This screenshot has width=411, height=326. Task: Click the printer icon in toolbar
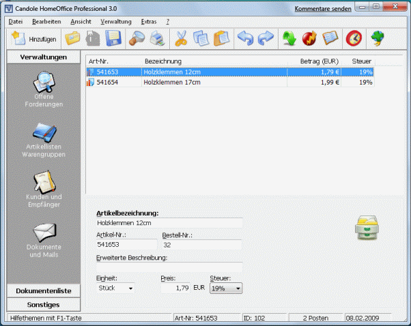tap(157, 39)
